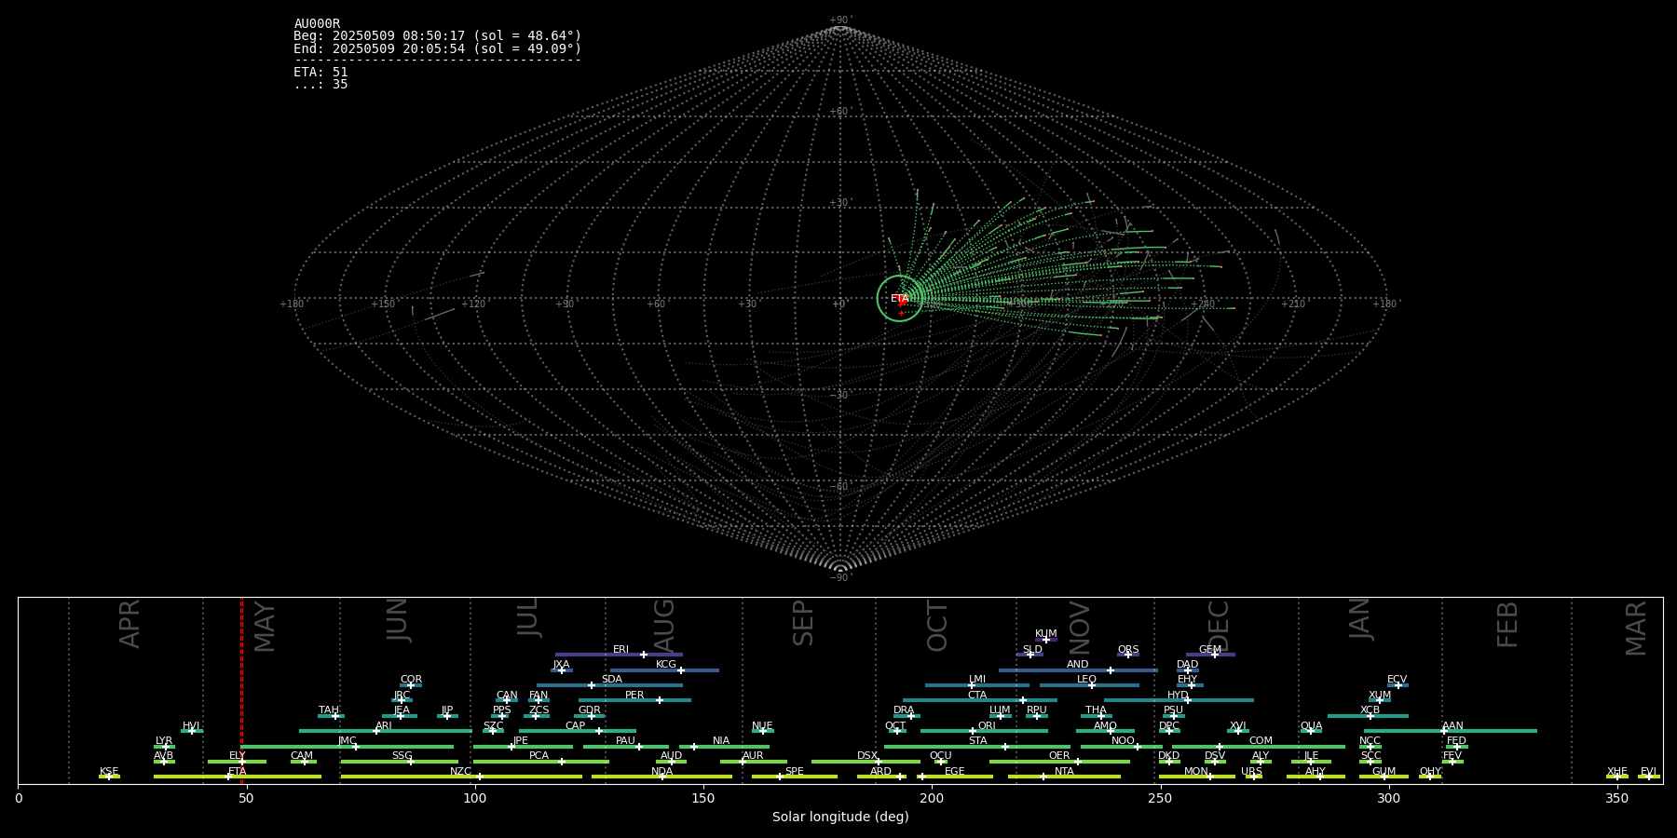Click the SDA shower label
Viewport: 1677px width, 838px height.
tap(612, 679)
